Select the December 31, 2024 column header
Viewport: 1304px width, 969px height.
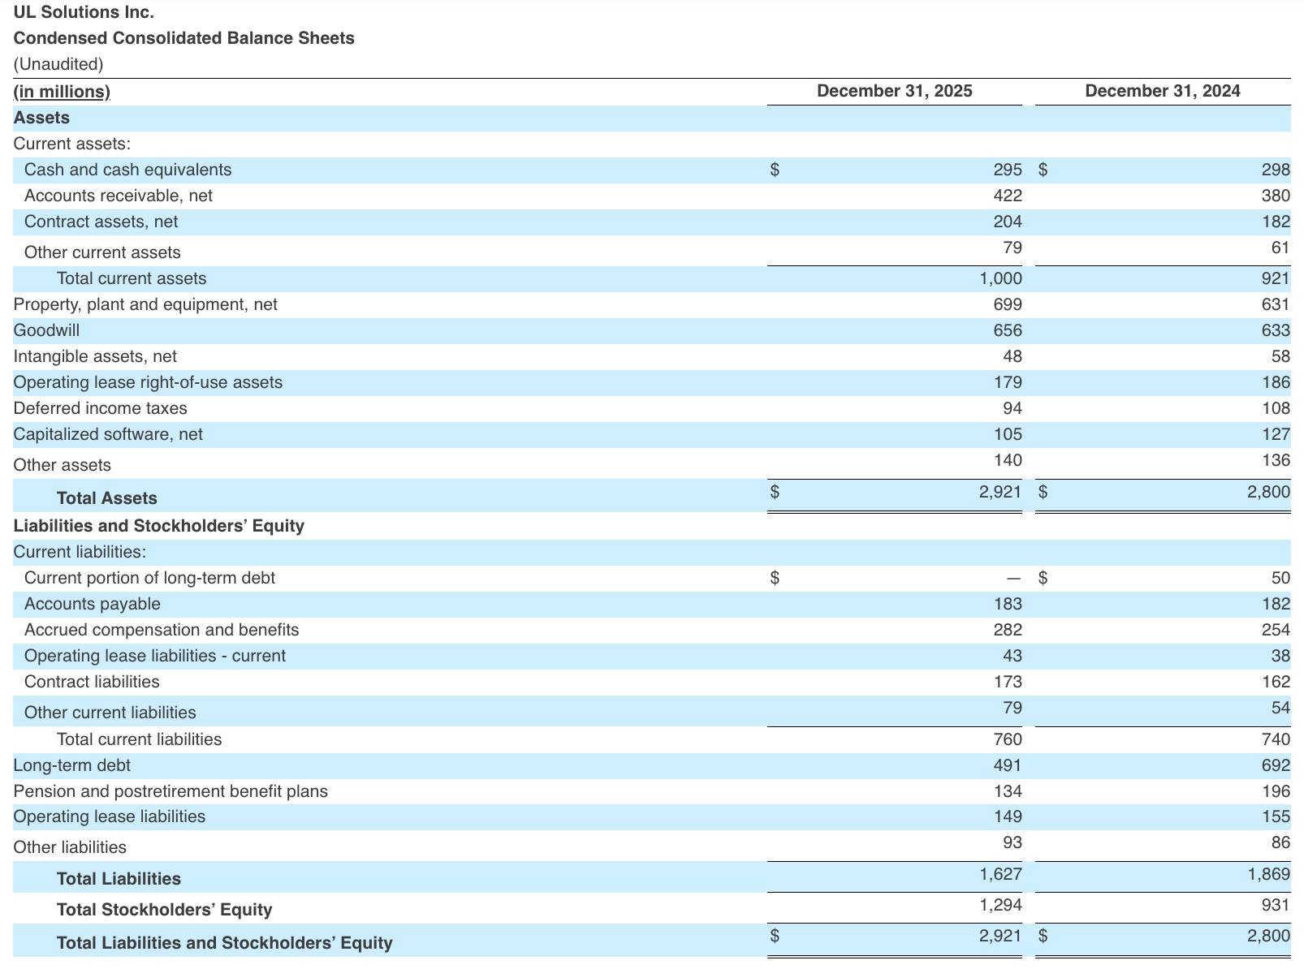tap(1163, 91)
